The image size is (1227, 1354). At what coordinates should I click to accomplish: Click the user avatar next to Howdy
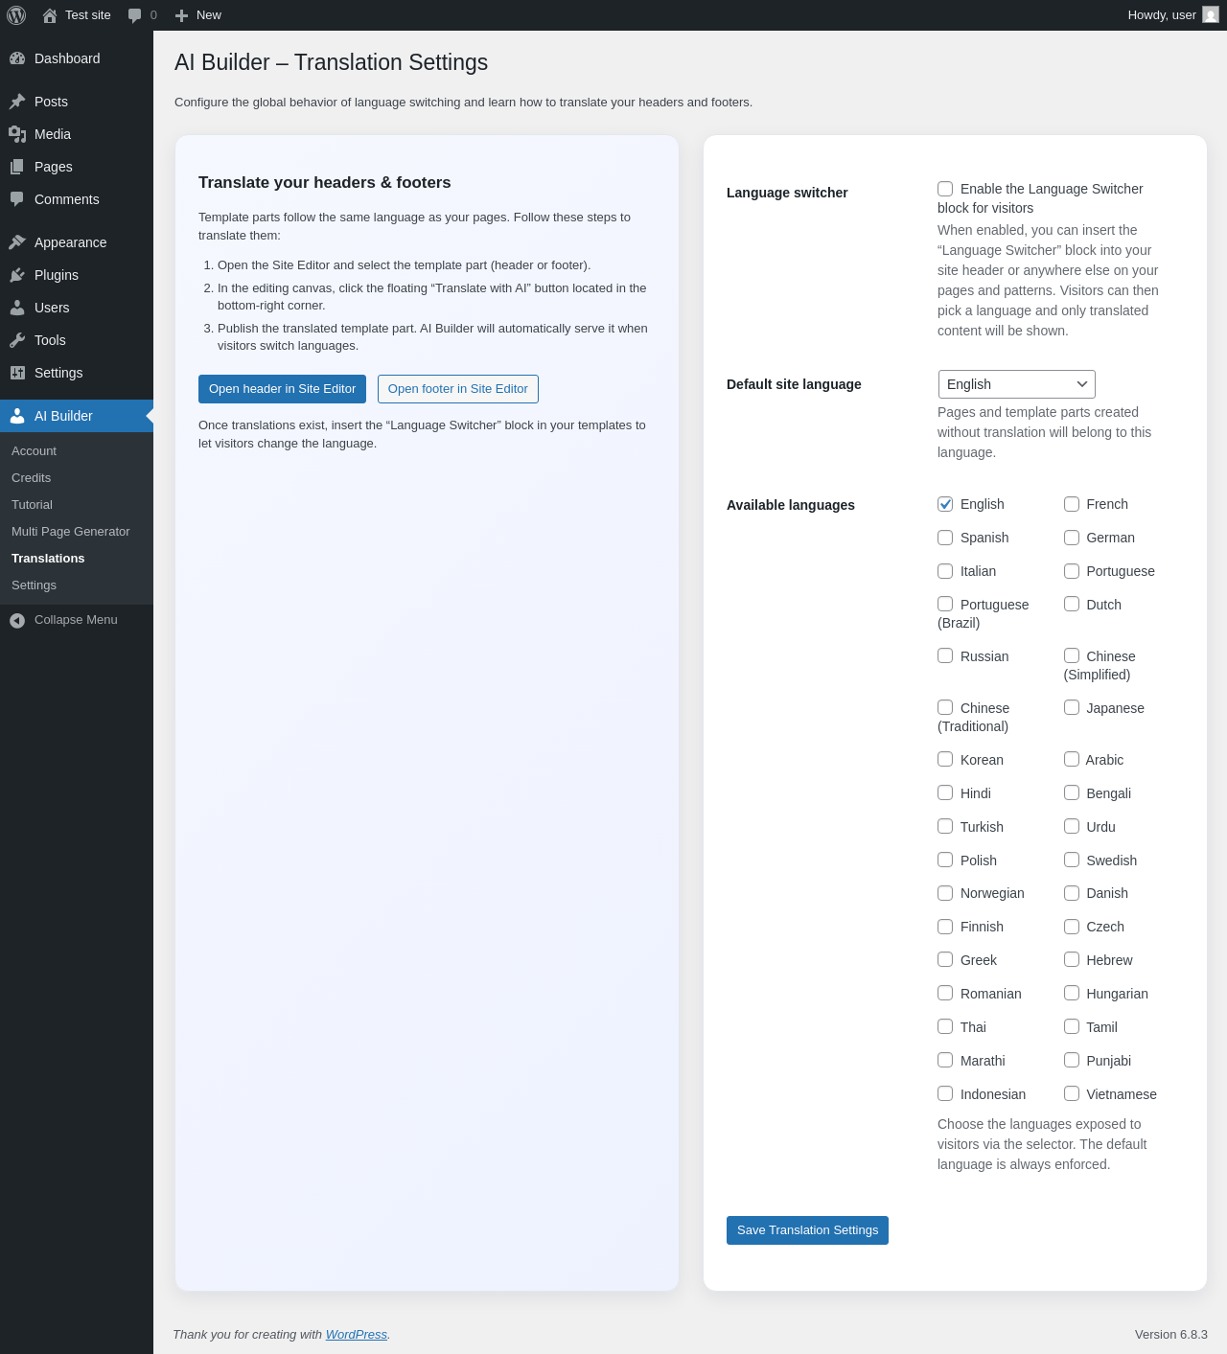pos(1211,15)
